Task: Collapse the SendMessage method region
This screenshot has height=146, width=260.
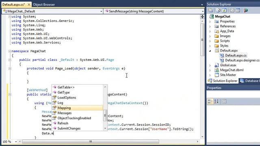Action: [x=10, y=94]
